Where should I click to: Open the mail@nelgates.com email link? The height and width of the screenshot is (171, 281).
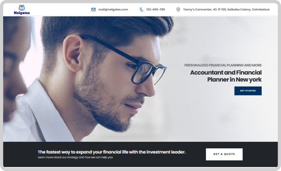[113, 10]
